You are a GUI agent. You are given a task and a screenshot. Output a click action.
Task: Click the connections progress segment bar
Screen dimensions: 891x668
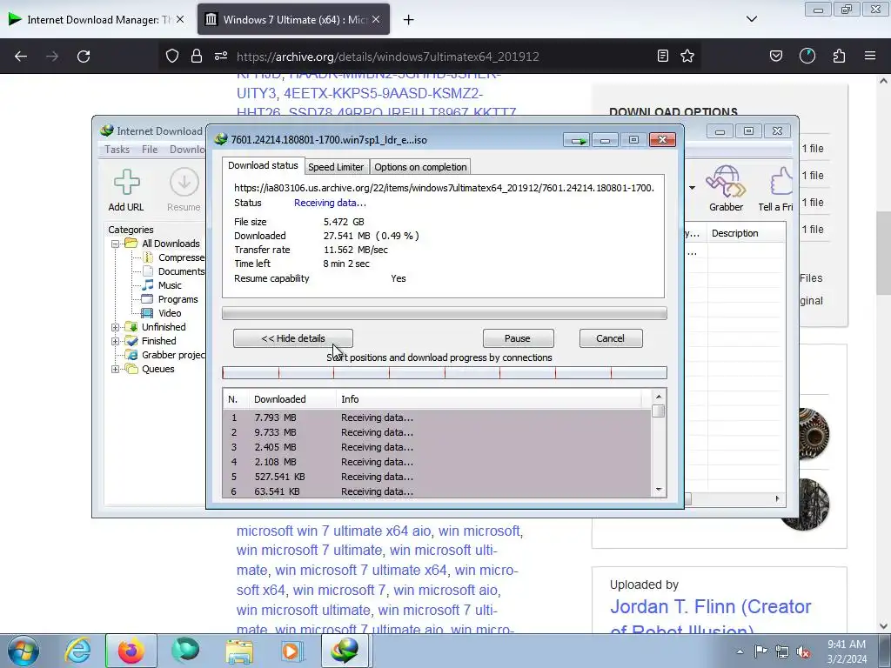click(x=445, y=372)
